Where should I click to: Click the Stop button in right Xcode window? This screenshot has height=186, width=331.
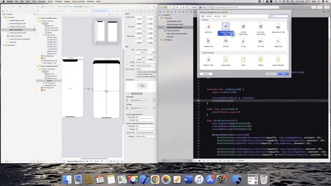click(184, 7)
